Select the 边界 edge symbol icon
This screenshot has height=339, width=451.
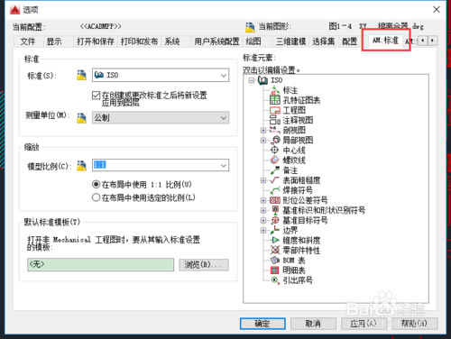click(x=275, y=230)
